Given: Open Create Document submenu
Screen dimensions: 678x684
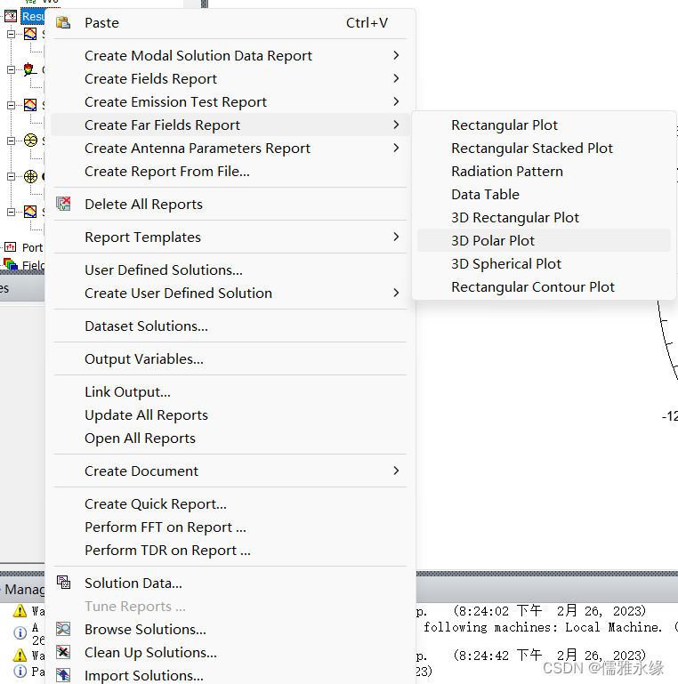Looking at the screenshot, I should (x=230, y=471).
